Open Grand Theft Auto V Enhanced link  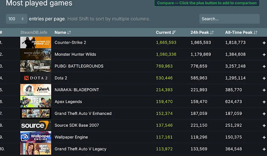click(83, 113)
